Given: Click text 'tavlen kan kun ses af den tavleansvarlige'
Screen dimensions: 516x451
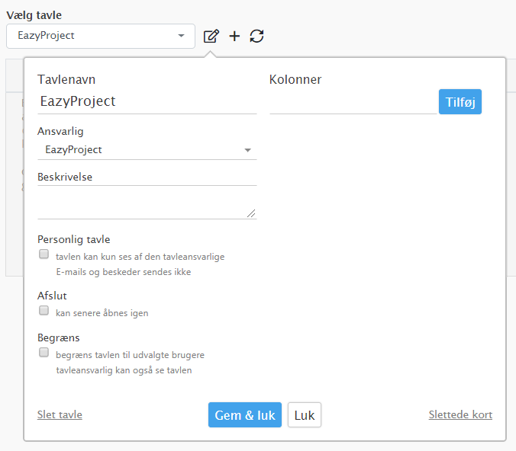Looking at the screenshot, I should [x=140, y=257].
